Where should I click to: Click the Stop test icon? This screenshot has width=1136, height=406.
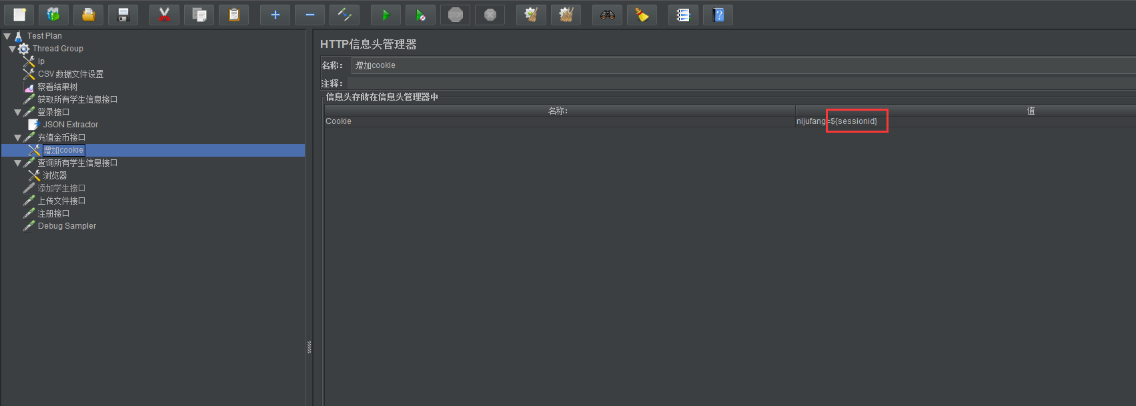tap(455, 15)
